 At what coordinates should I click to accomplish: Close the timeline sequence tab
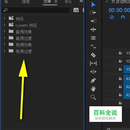click(107, 2)
